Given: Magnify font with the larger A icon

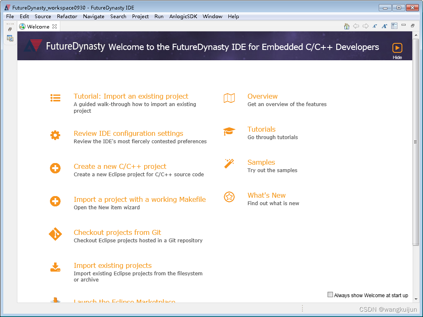Looking at the screenshot, I should (385, 26).
